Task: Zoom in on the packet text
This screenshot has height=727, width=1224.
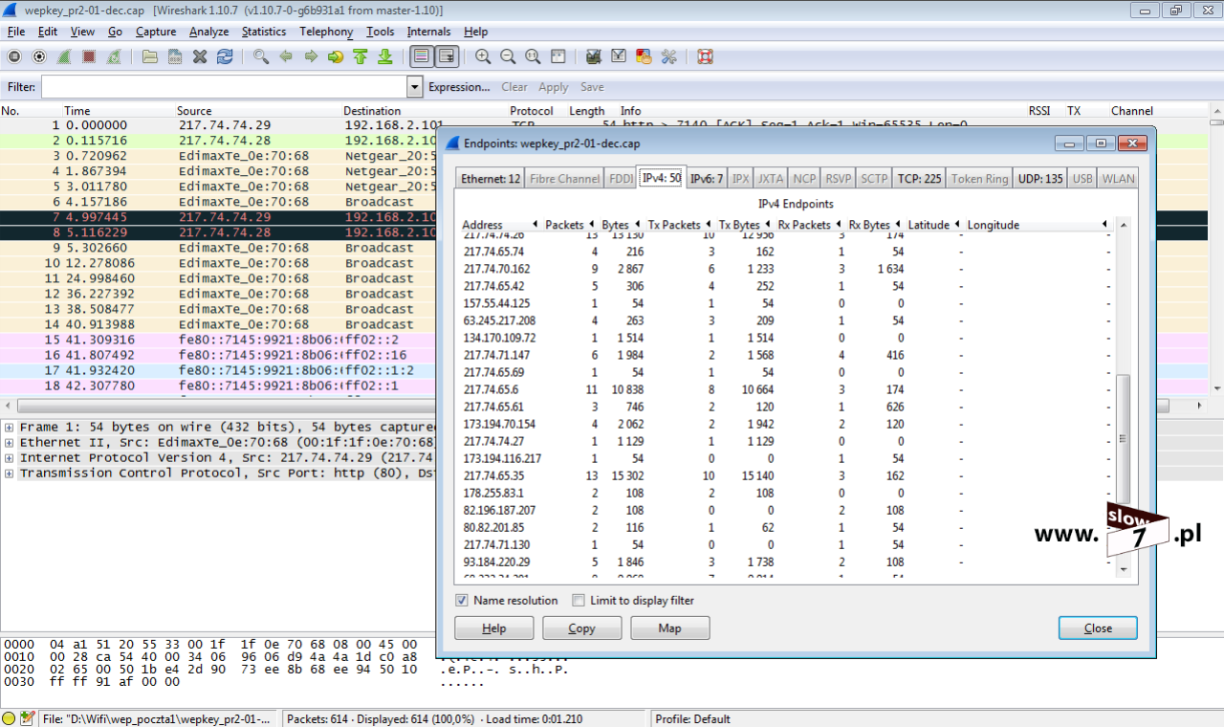Action: 483,56
